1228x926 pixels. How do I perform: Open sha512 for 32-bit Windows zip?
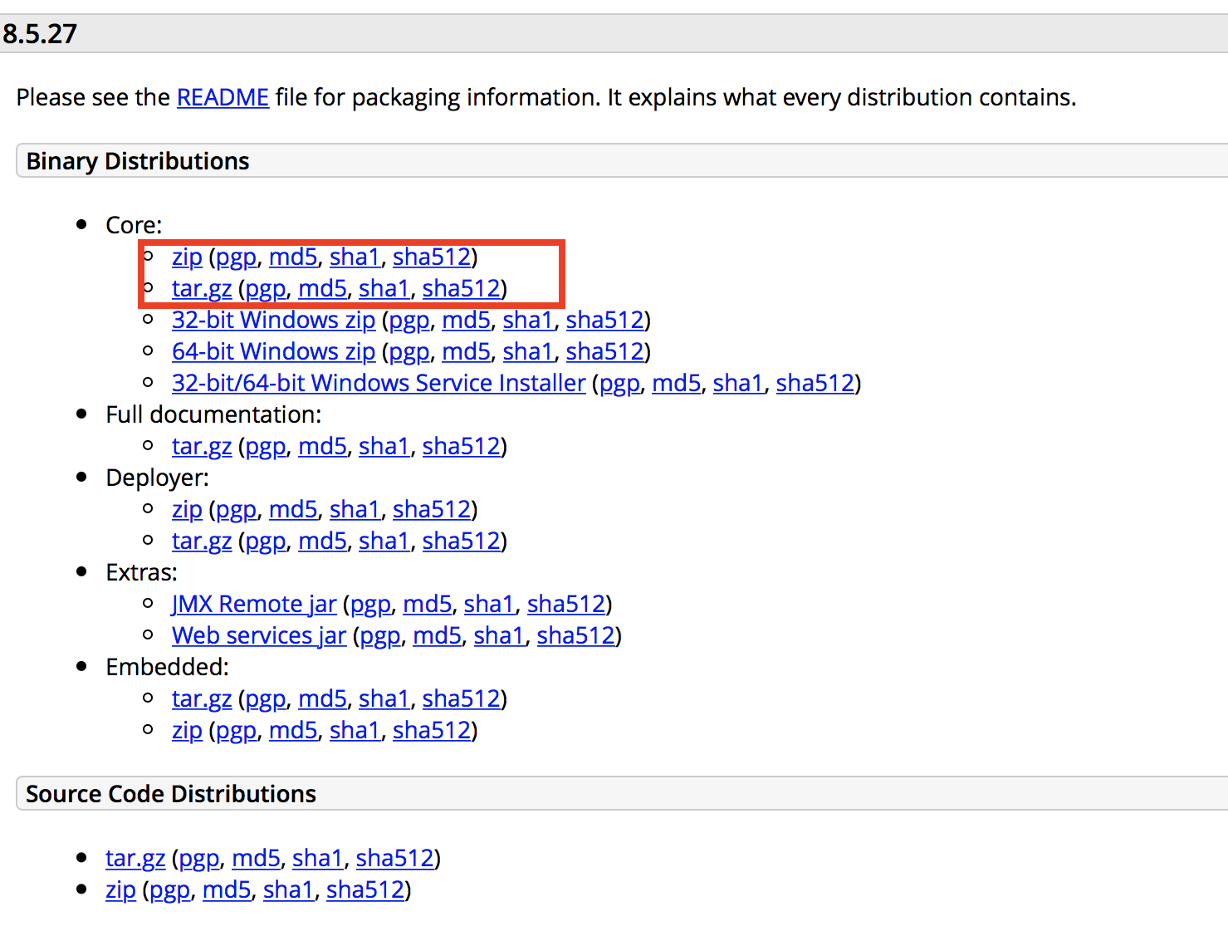605,321
